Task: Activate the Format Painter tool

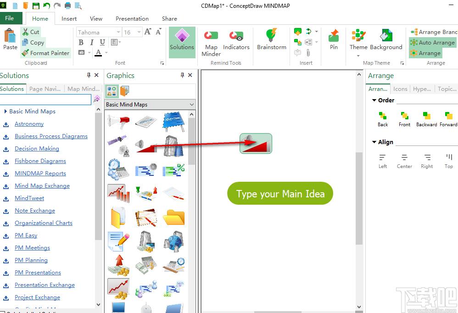Action: pyautogui.click(x=46, y=53)
